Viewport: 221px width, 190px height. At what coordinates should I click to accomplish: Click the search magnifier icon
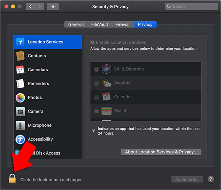(169, 6)
